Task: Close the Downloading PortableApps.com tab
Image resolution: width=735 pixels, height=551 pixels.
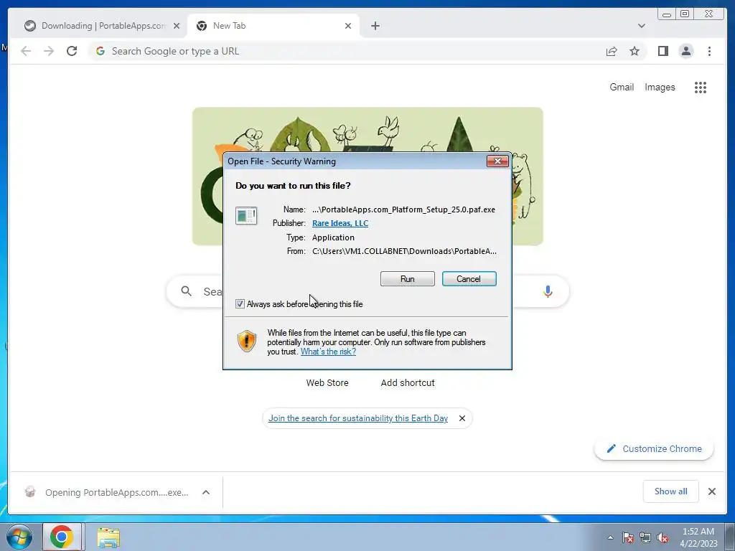Action: [x=177, y=26]
